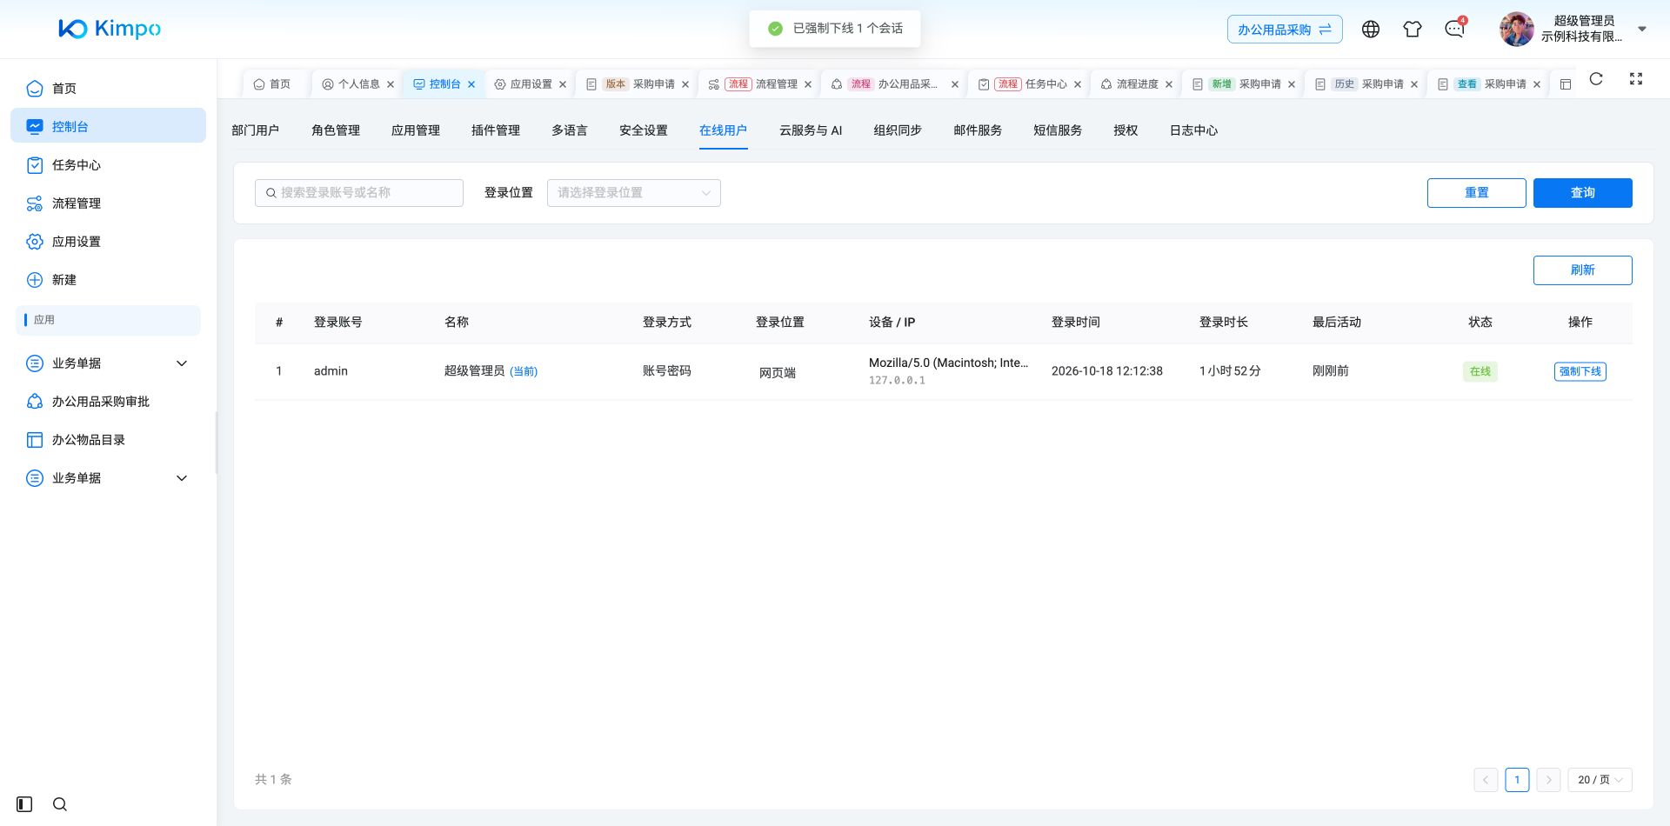Switch application via 办公用品采购 button
Image resolution: width=1670 pixels, height=826 pixels.
click(1285, 29)
